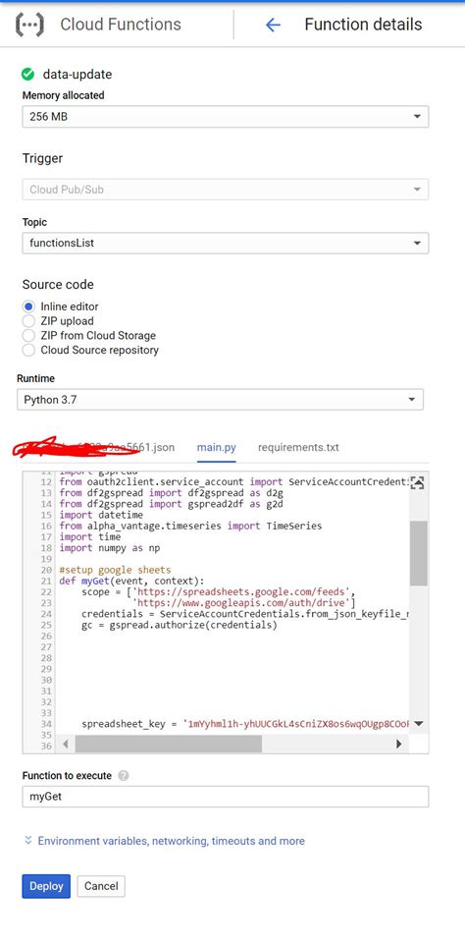Select ZIP upload source option
465x946 pixels.
click(28, 321)
